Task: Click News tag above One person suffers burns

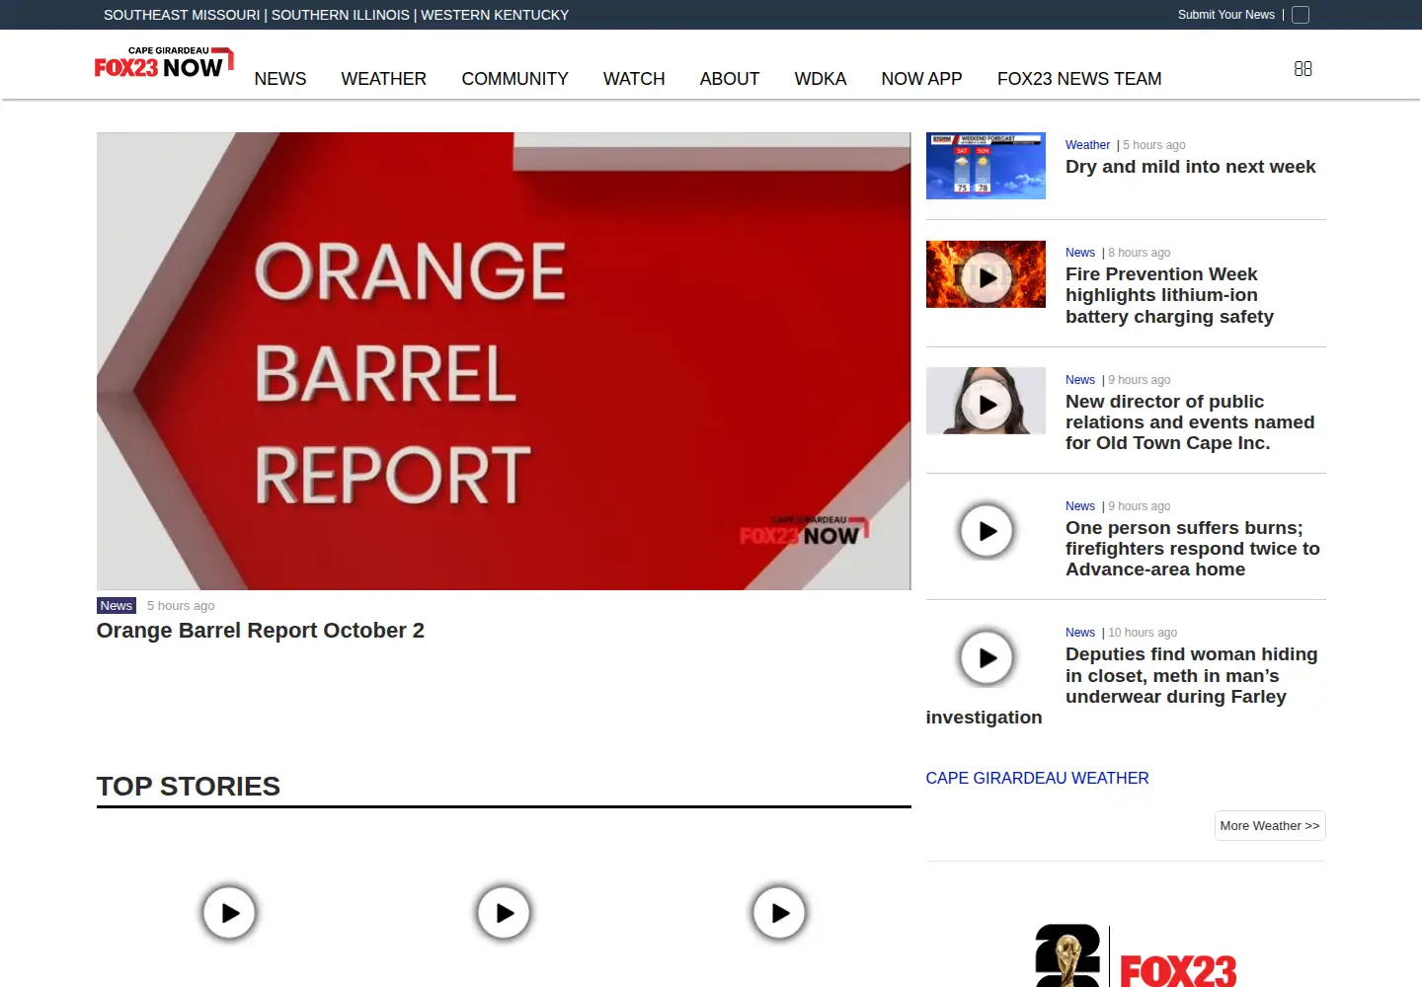Action: 1080,506
